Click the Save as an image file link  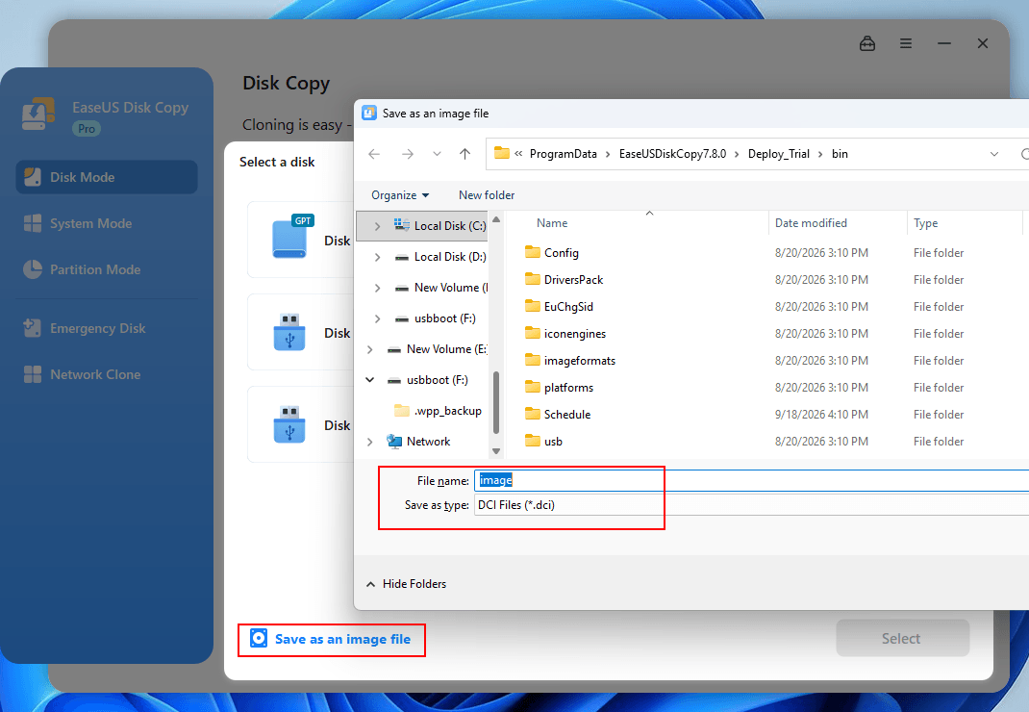[x=332, y=639]
